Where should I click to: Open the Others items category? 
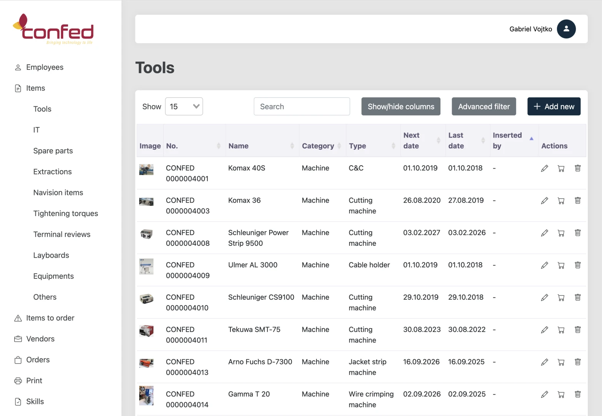(45, 297)
